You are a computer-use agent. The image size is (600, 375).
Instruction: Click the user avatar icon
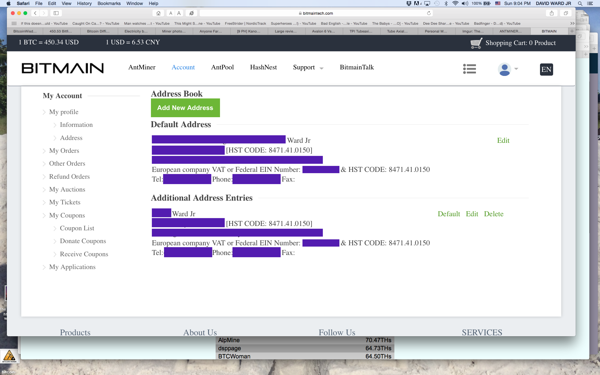tap(504, 69)
